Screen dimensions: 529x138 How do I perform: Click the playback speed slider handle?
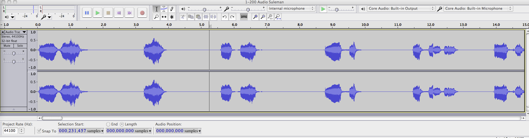[337, 10]
